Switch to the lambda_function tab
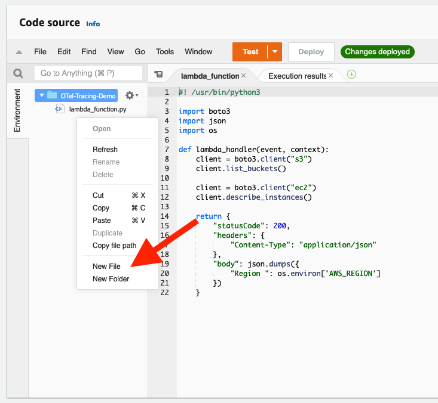 (210, 76)
